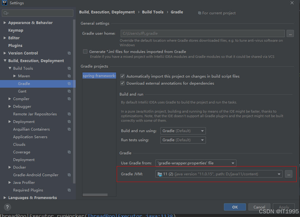The image size is (300, 217).
Task: Expand the Compiler tree node
Action: point(9,99)
